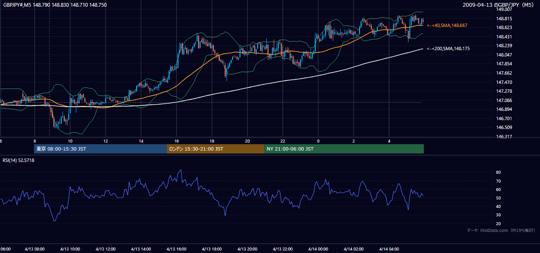
Task: Click bottom date label 4/13 22:00
Action: (x=283, y=249)
